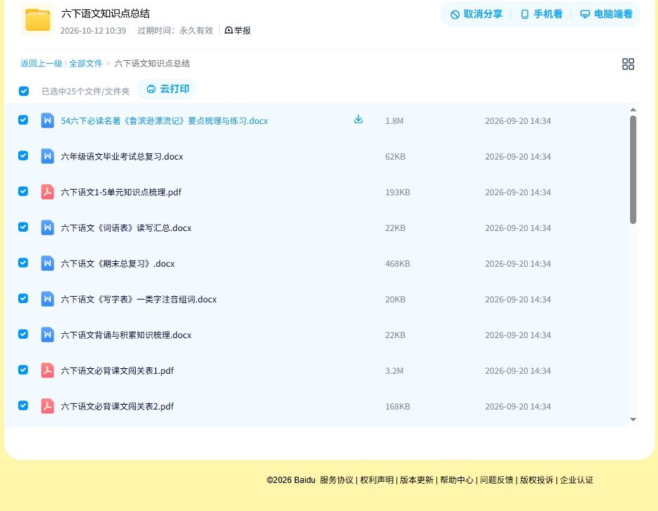The image size is (658, 511).
Task: Open file name 六年级语文毕业考试总复习.docx
Action: [122, 157]
